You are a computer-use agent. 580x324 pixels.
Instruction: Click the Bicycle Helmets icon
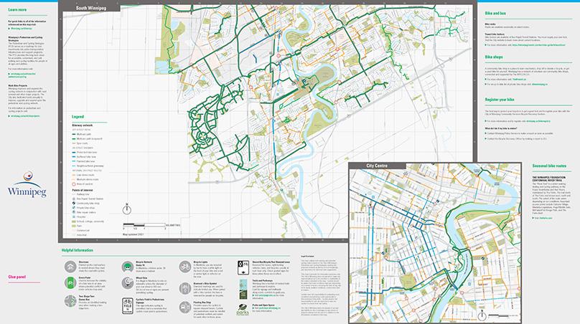pos(127,265)
